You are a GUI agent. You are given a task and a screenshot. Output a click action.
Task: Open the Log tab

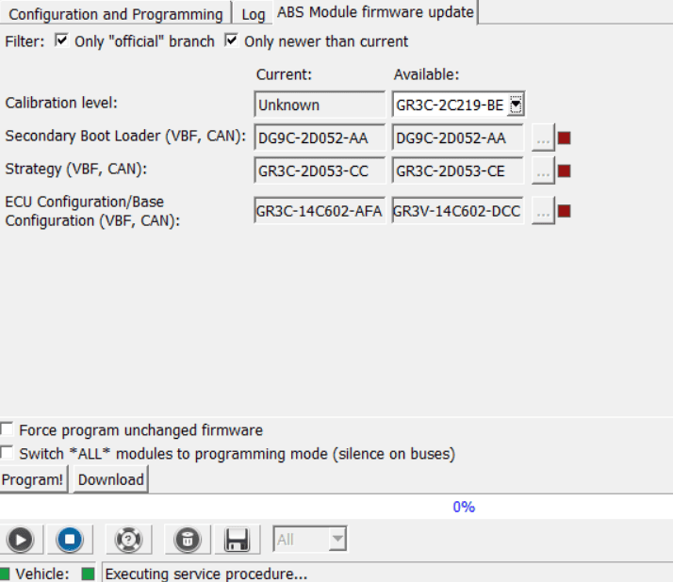click(254, 14)
